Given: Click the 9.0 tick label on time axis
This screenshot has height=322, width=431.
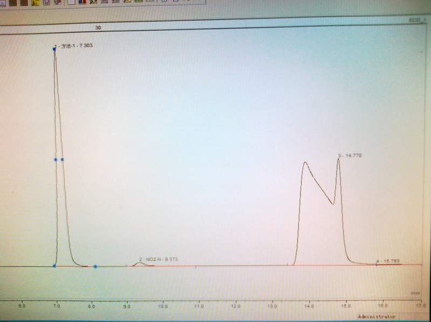Looking at the screenshot, I should [127, 306].
